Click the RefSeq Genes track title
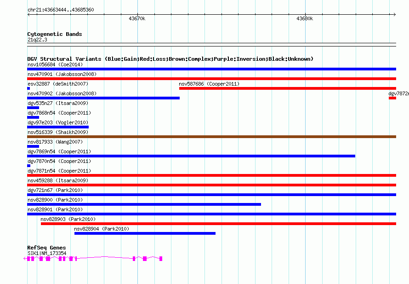Viewport: 409px width, 284px height. tap(46, 248)
